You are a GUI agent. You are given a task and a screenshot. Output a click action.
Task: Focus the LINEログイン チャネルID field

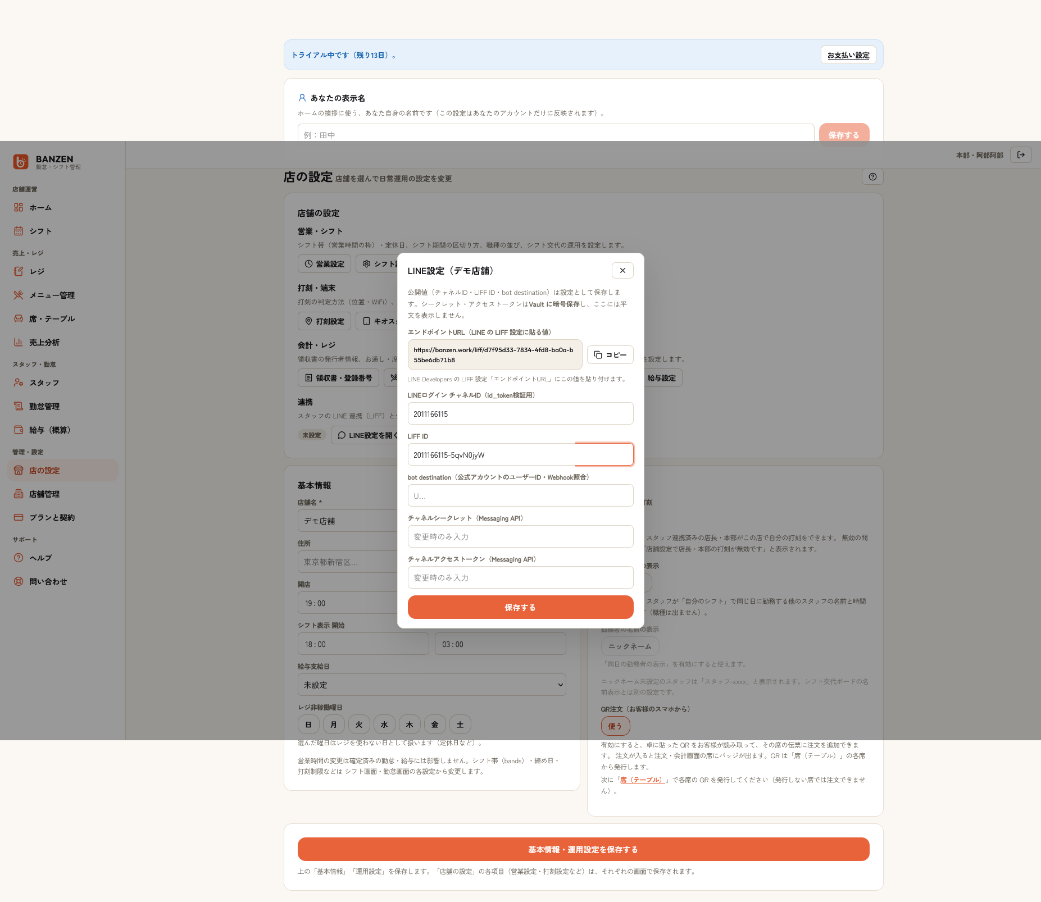(520, 414)
